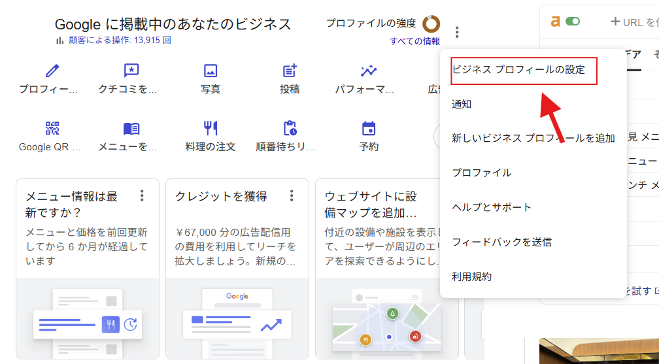
Task: Open the reviews (クチコミ) star icon
Action: [x=131, y=71]
